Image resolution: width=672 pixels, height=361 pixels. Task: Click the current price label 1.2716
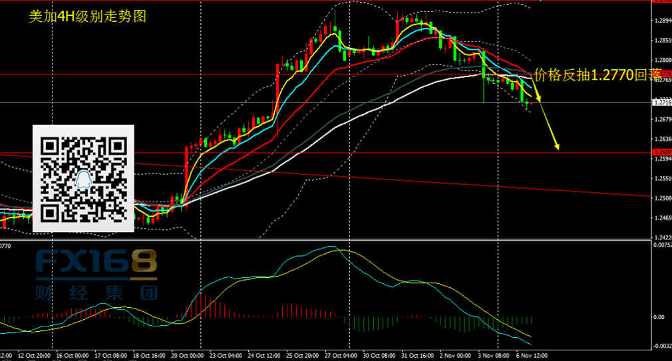pos(661,102)
